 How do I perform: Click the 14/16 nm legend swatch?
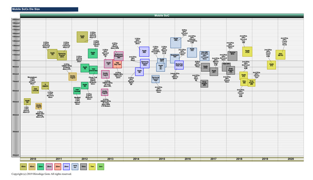click(x=75, y=166)
